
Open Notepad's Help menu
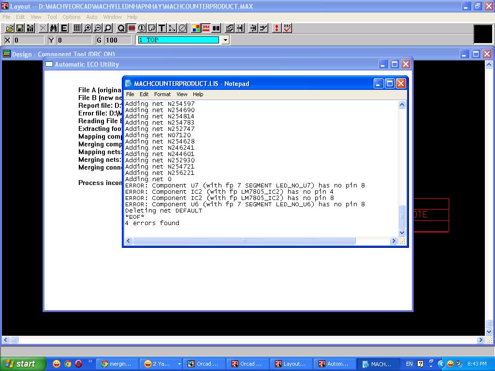(x=198, y=94)
